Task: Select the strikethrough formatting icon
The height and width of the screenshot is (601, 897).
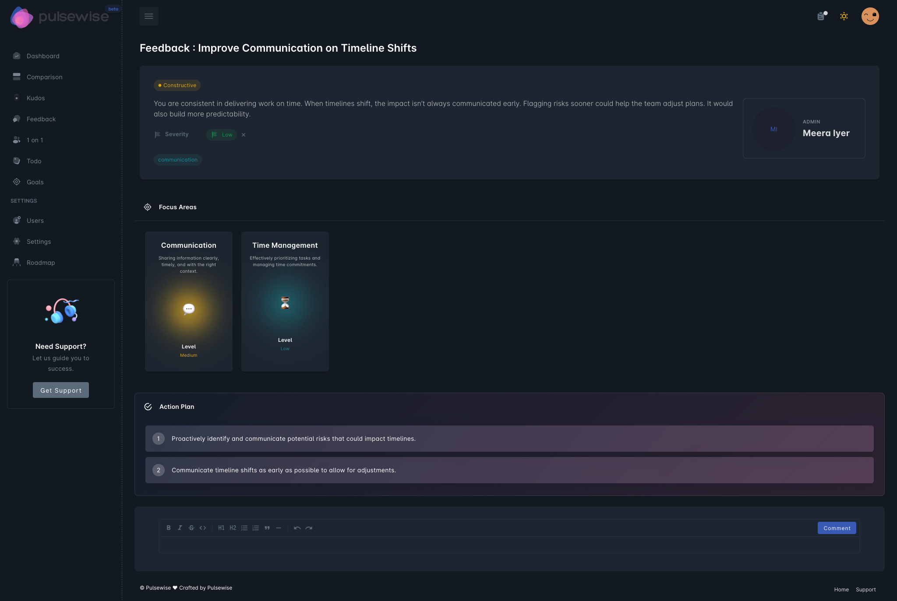Action: point(191,528)
